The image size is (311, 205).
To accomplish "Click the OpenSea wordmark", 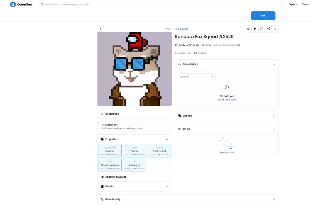I will [25, 4].
